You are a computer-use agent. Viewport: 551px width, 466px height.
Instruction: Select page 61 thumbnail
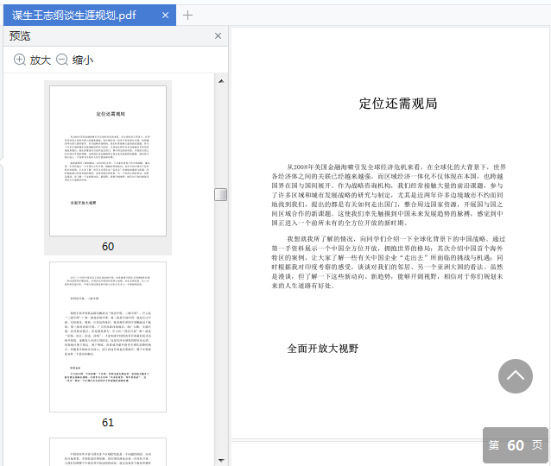pyautogui.click(x=108, y=337)
